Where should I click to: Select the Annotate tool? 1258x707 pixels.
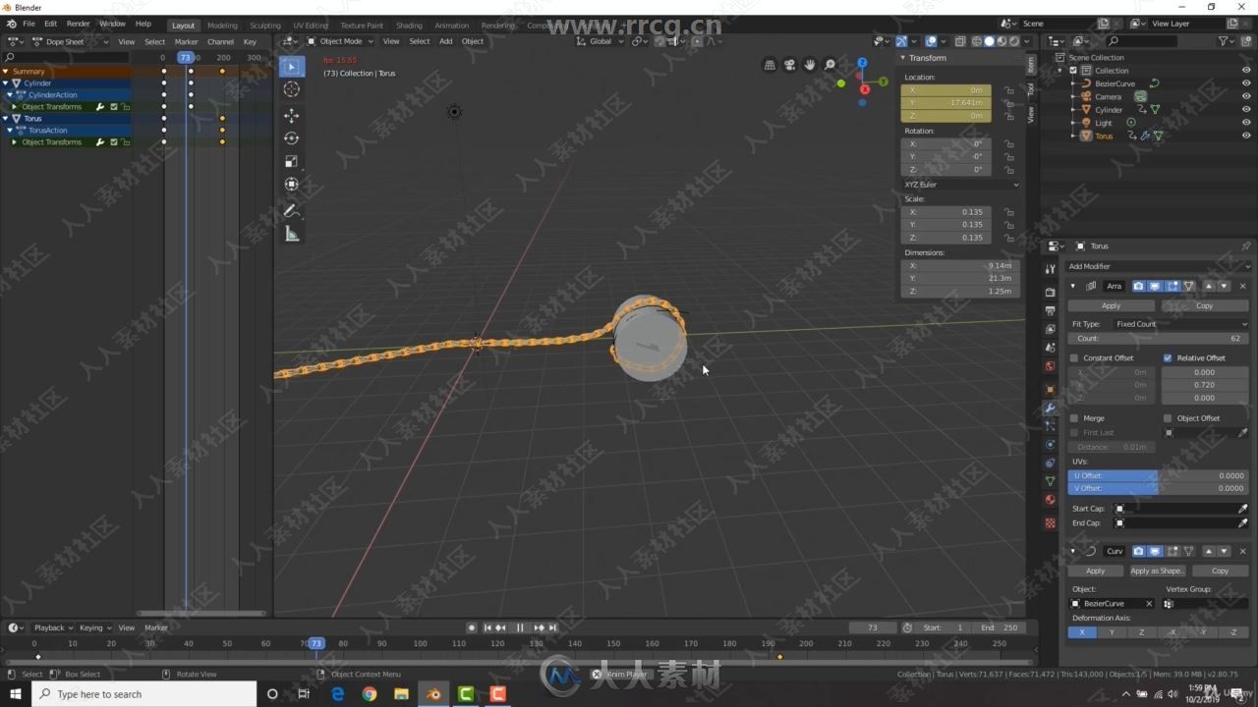[x=292, y=210]
